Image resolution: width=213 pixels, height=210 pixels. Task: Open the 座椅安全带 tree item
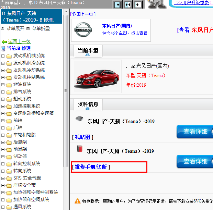pyautogui.click(x=25, y=185)
